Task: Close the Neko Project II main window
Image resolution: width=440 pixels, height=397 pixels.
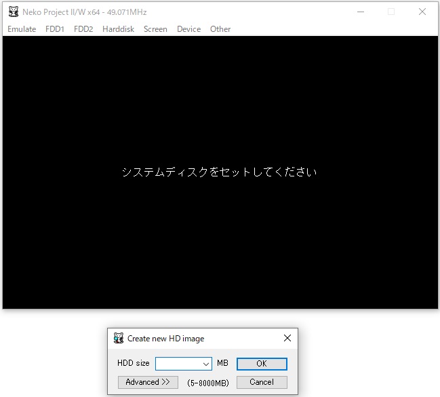Action: [x=422, y=12]
